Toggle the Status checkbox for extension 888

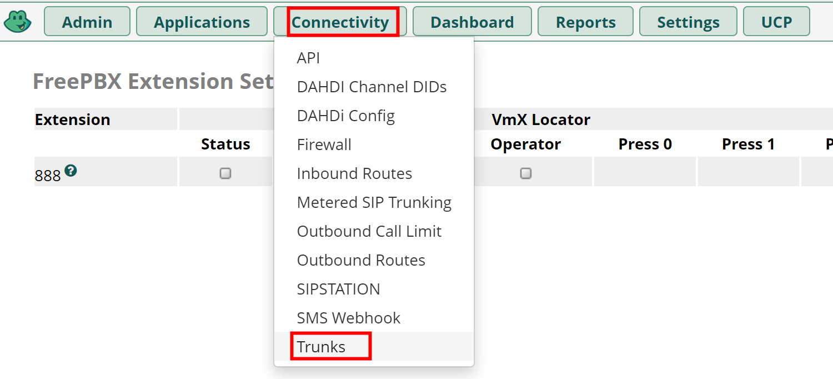[x=225, y=173]
